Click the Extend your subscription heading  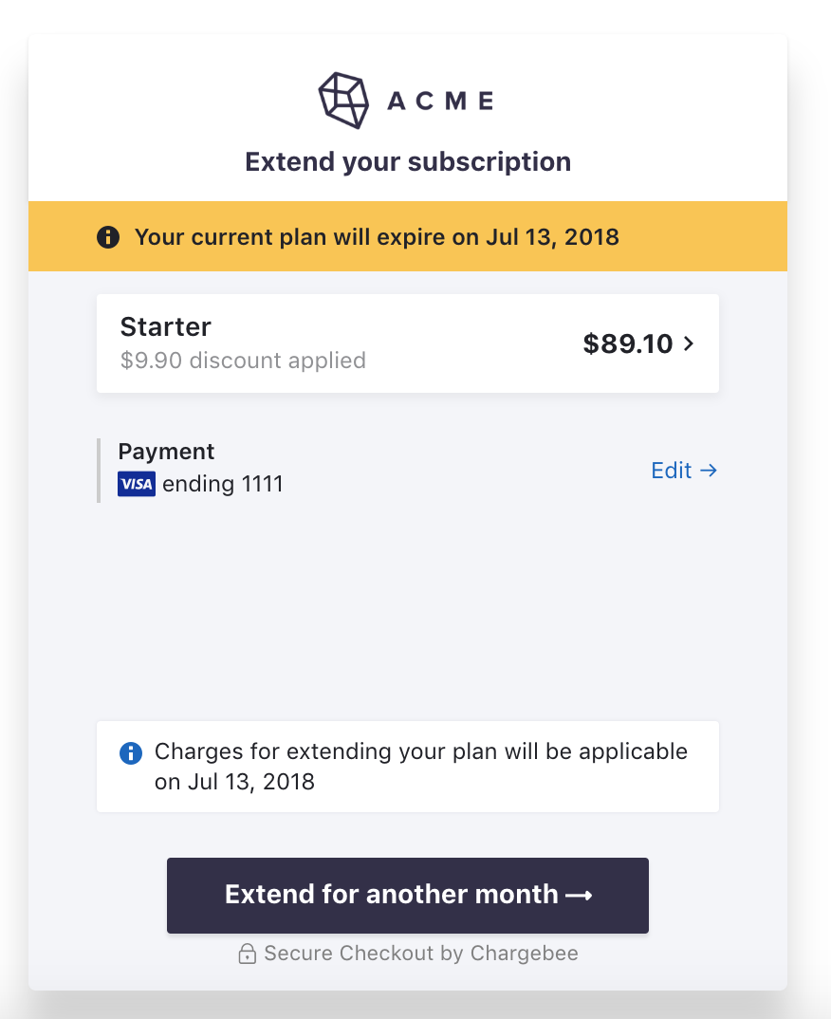click(x=408, y=161)
